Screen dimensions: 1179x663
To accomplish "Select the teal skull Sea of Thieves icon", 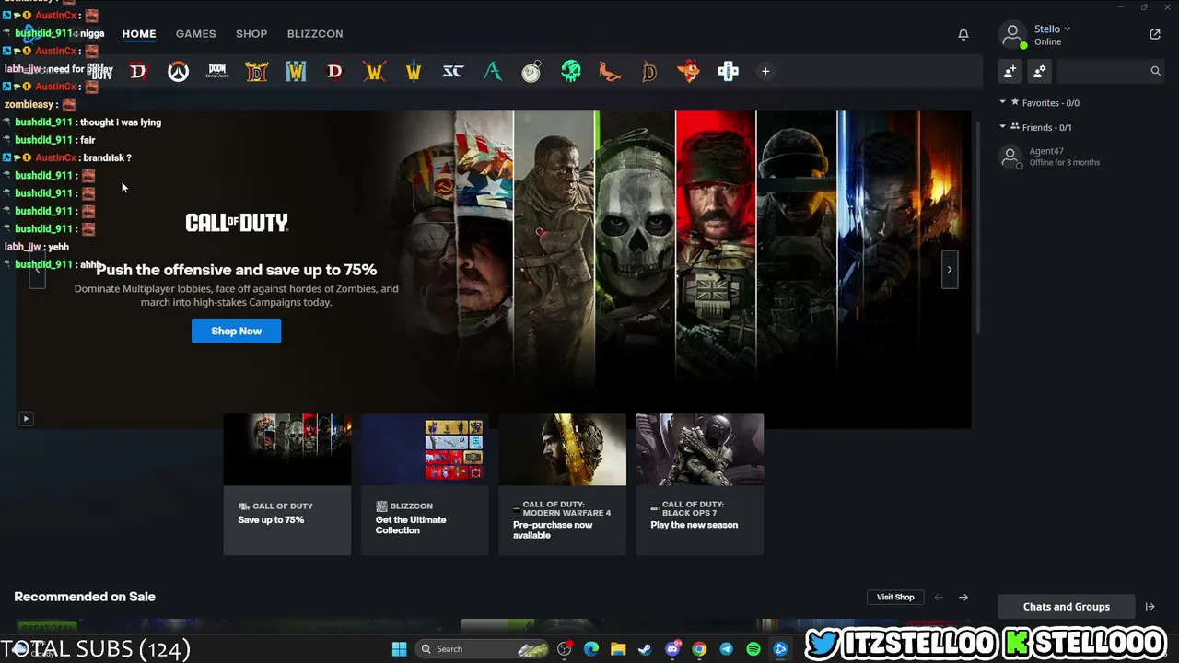I will (571, 71).
